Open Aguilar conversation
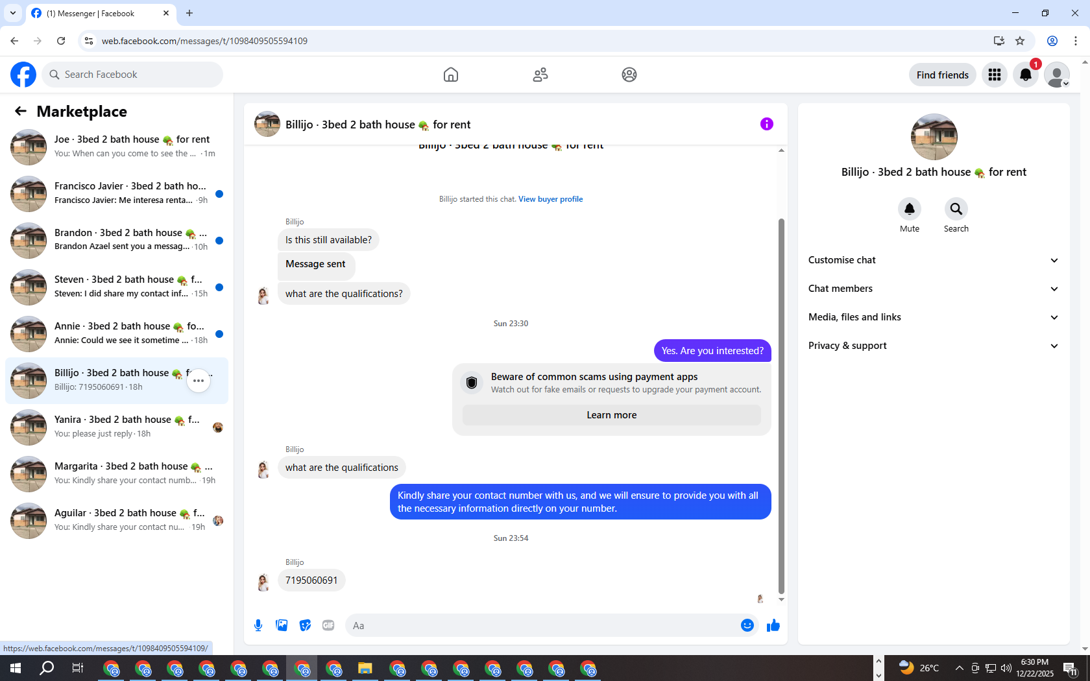This screenshot has width=1090, height=681. (x=117, y=521)
